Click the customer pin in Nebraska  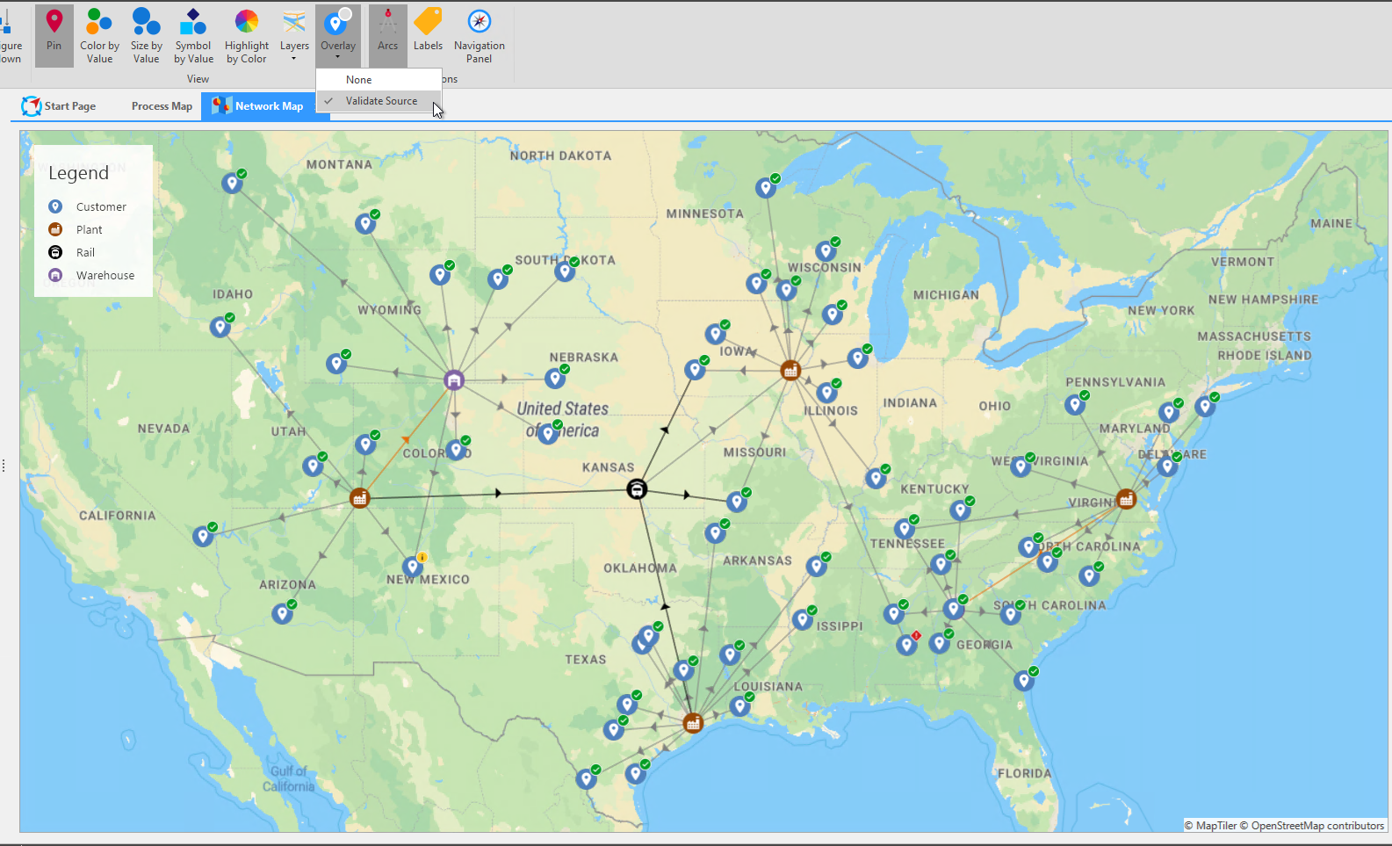point(555,378)
